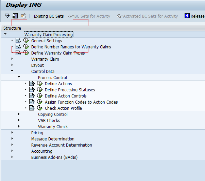Expand the Warranty Claim node
Viewport: 205px width, 181px height.
[x=12, y=59]
